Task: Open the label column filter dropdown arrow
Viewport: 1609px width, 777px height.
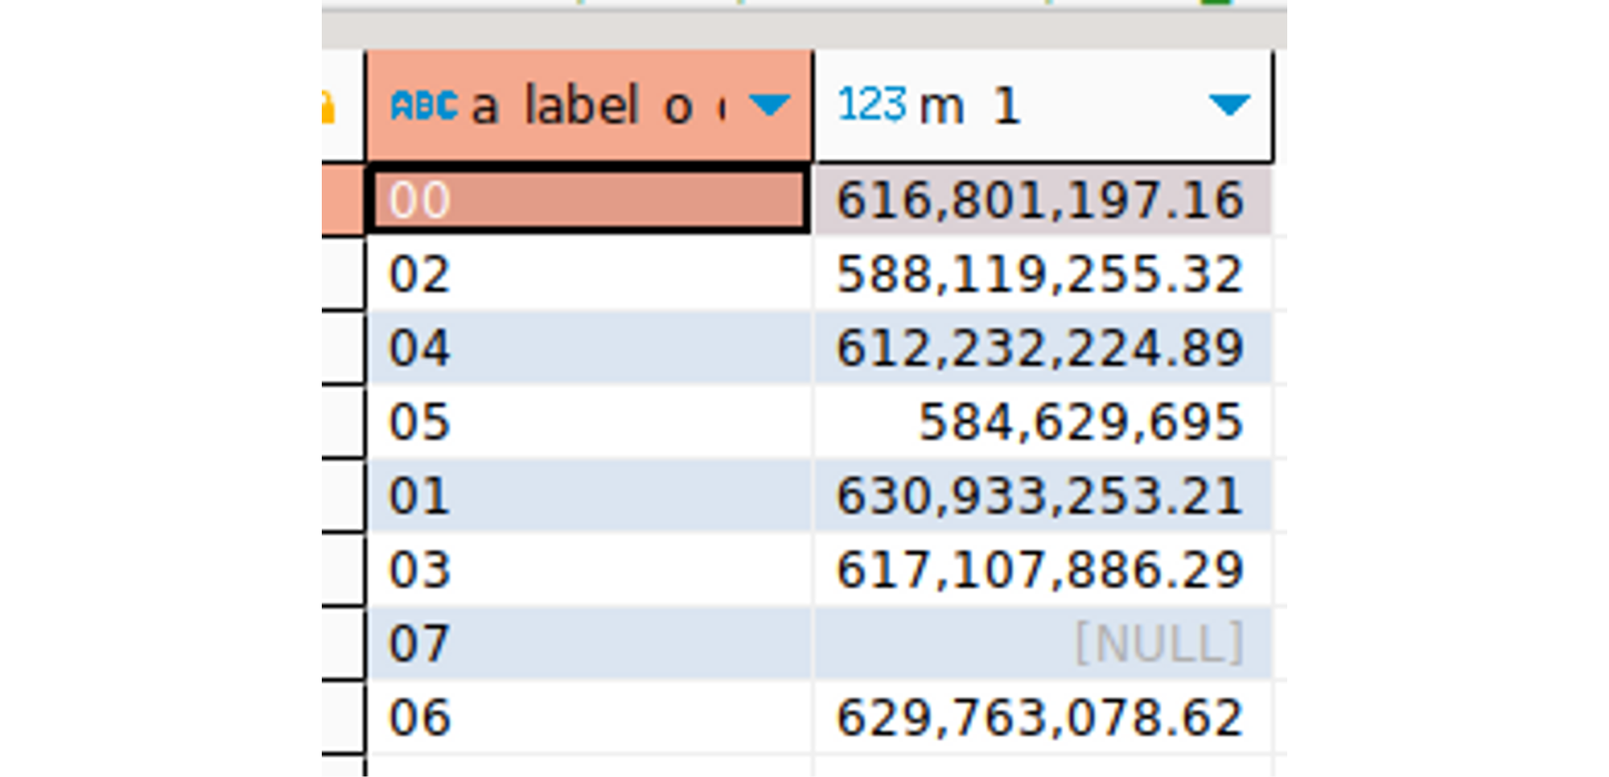Action: (x=769, y=105)
